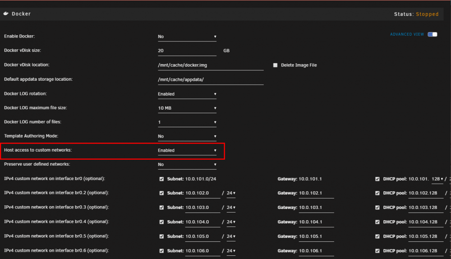Uncheck Subnet checkbox for interface br0.3
The height and width of the screenshot is (259, 451).
(161, 208)
